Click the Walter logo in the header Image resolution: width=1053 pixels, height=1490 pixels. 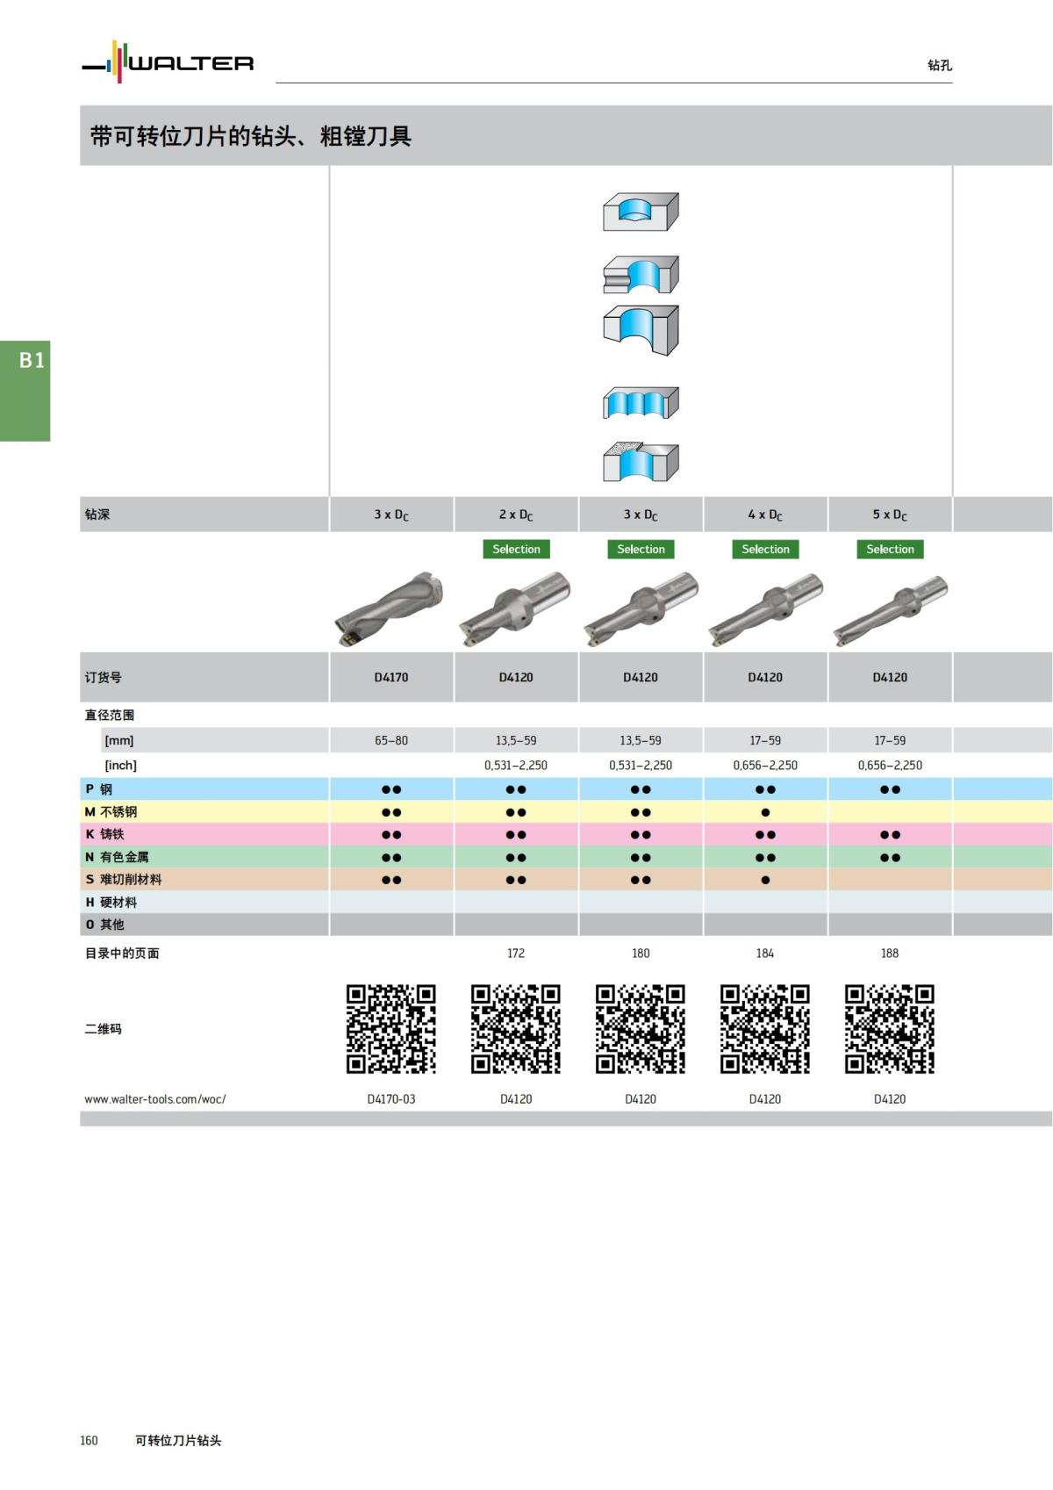click(x=168, y=62)
